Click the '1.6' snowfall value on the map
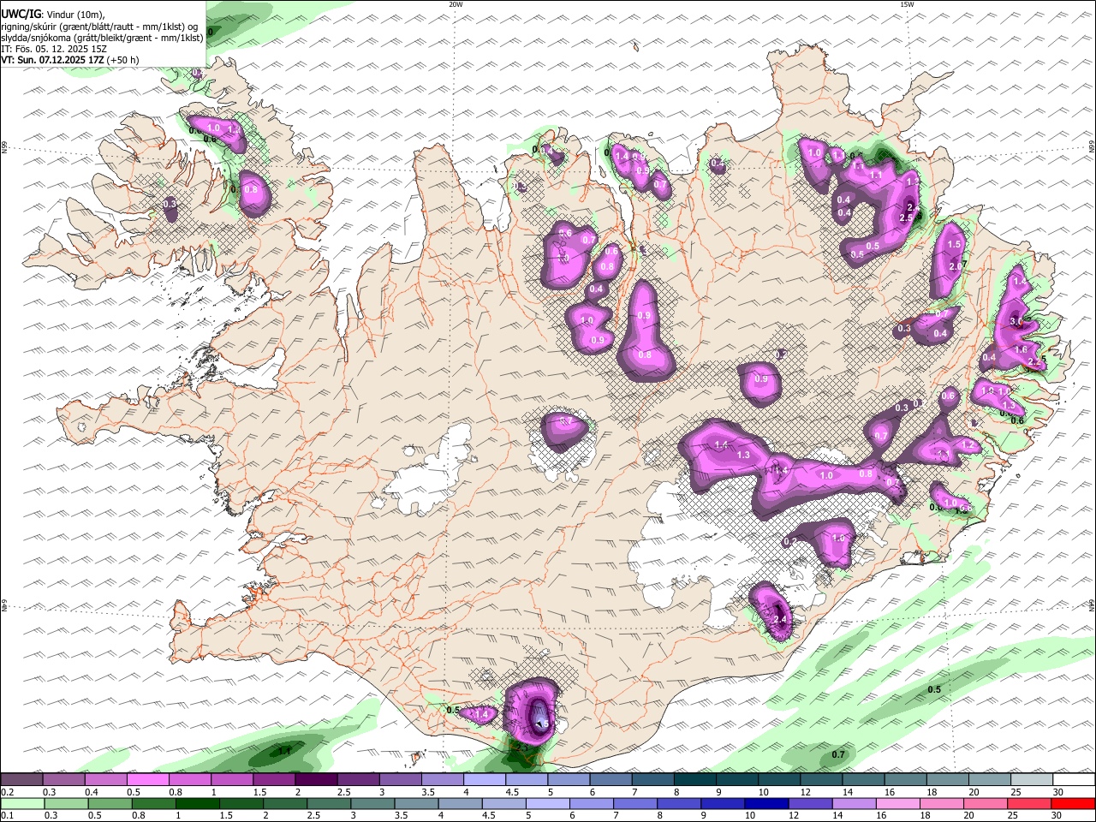Screen dimensions: 1096x822 point(1021,350)
